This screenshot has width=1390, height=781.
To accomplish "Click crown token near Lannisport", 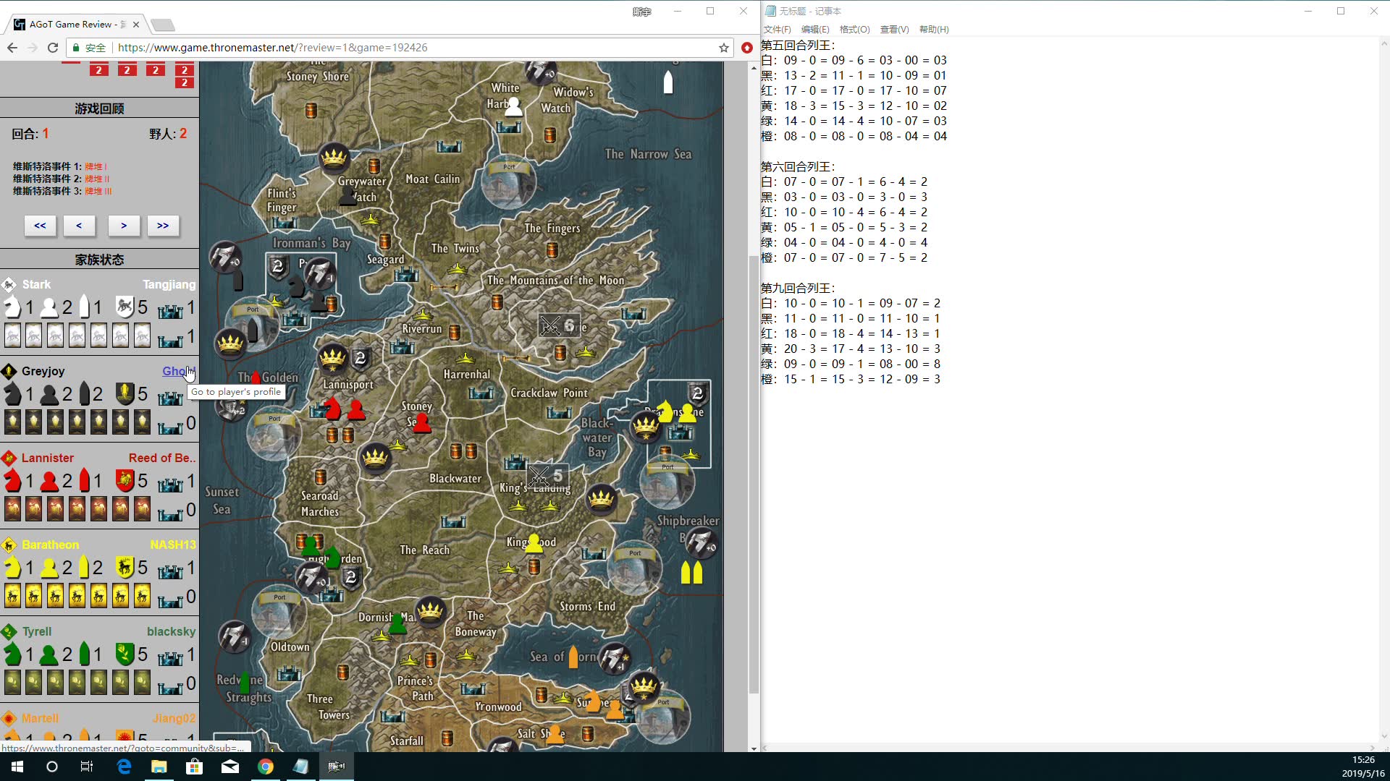I will click(x=333, y=357).
